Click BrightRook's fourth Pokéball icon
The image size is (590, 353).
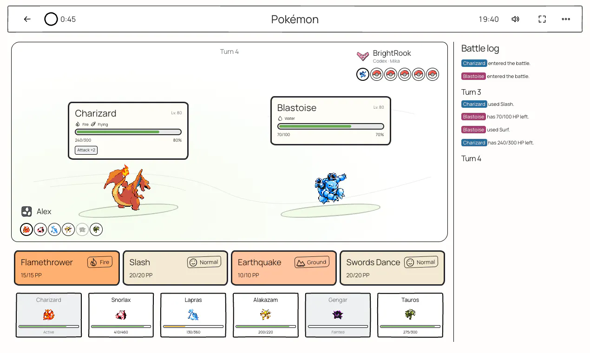coord(405,74)
